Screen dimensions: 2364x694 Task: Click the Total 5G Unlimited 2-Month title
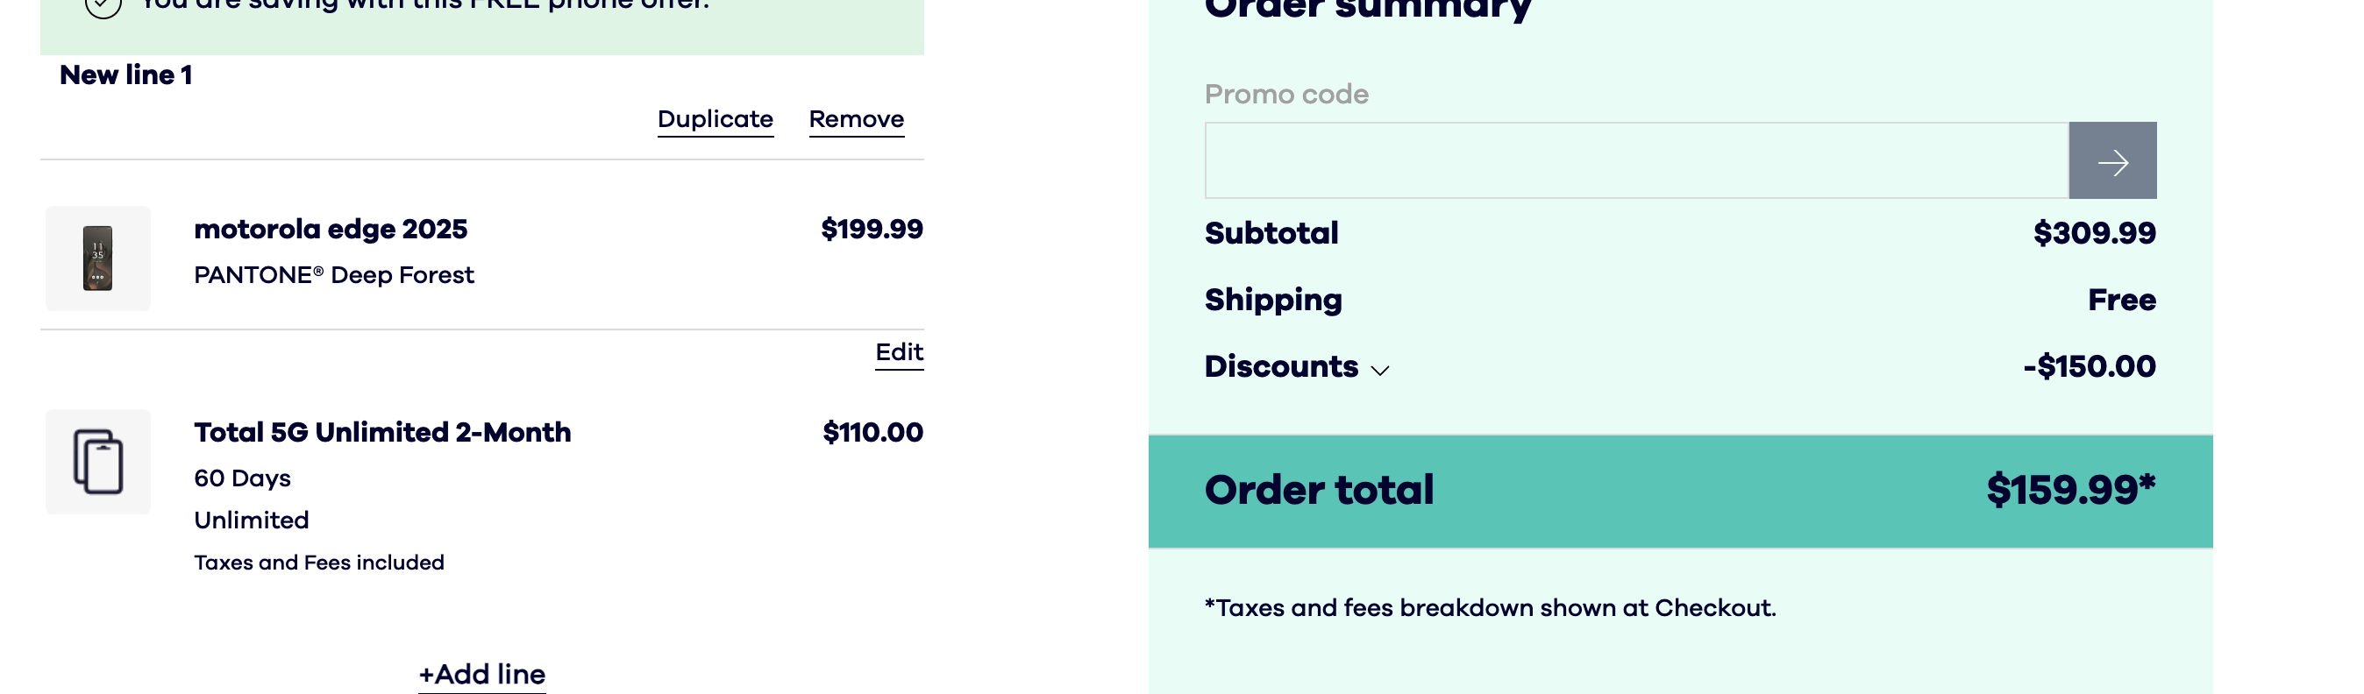(381, 433)
